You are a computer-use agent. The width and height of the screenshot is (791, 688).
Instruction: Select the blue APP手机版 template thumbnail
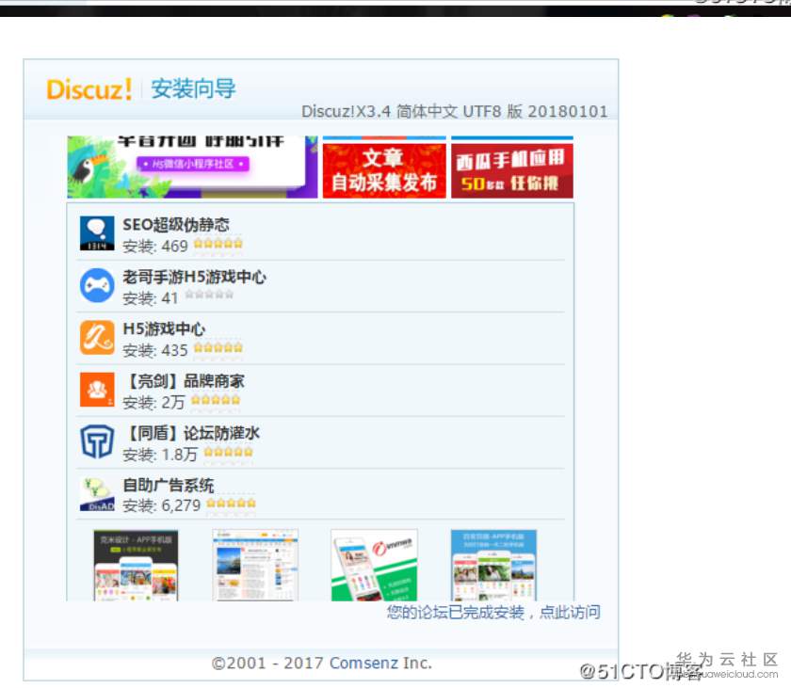pos(493,565)
